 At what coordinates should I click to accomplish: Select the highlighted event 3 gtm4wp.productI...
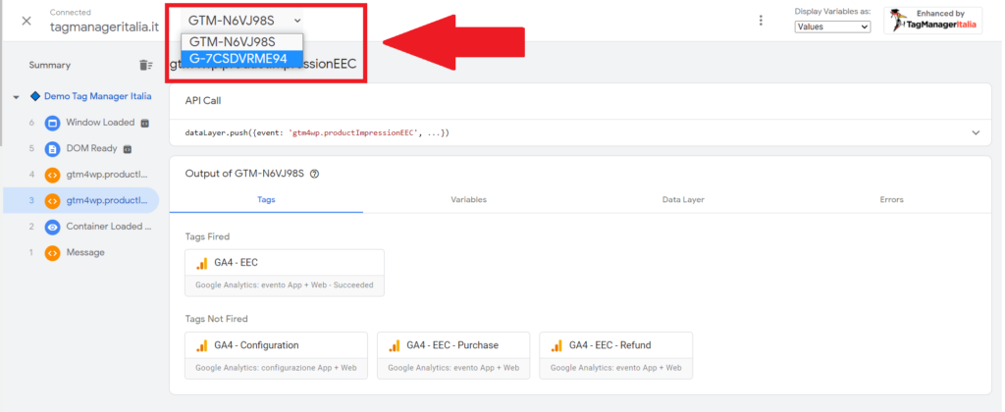80,200
